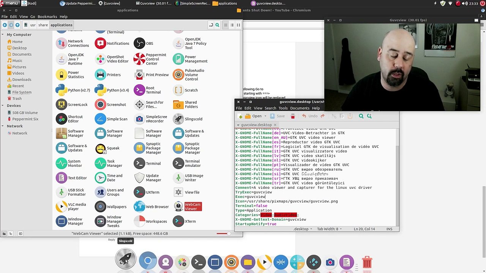Select the VLC media player icon
Viewport: 486px width, 273px height.
click(x=61, y=207)
